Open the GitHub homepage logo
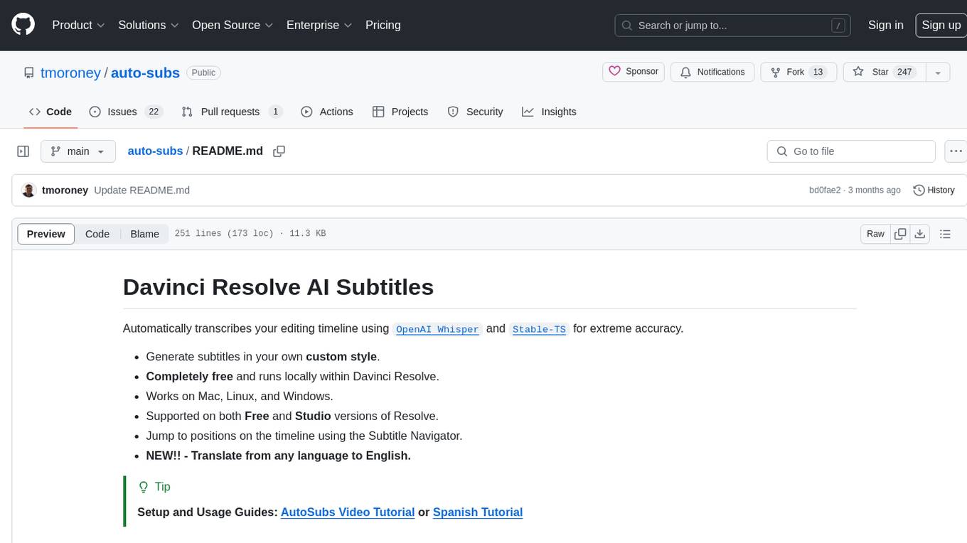 (x=23, y=25)
